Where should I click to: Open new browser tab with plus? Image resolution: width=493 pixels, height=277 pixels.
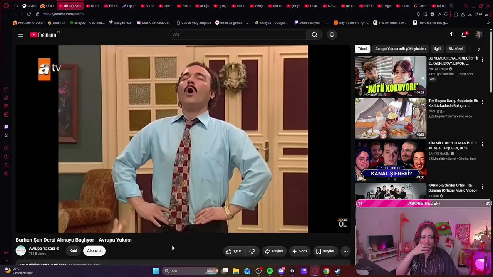(451, 6)
